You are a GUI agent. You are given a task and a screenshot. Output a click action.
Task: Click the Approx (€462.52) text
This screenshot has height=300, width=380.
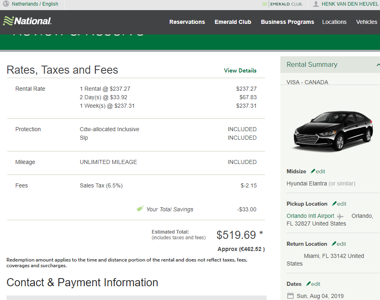point(241,249)
